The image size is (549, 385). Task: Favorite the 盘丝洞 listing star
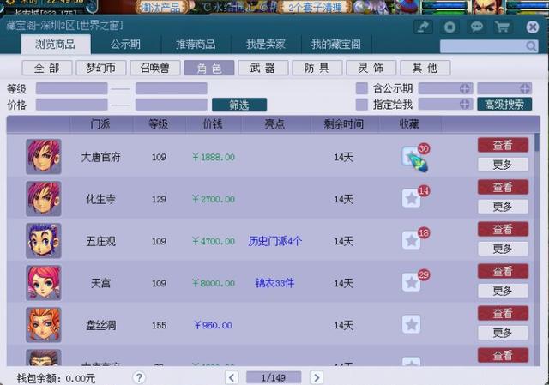pyautogui.click(x=411, y=324)
